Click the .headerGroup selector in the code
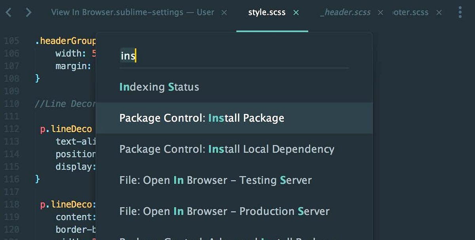The width and height of the screenshot is (475, 240). click(x=65, y=41)
